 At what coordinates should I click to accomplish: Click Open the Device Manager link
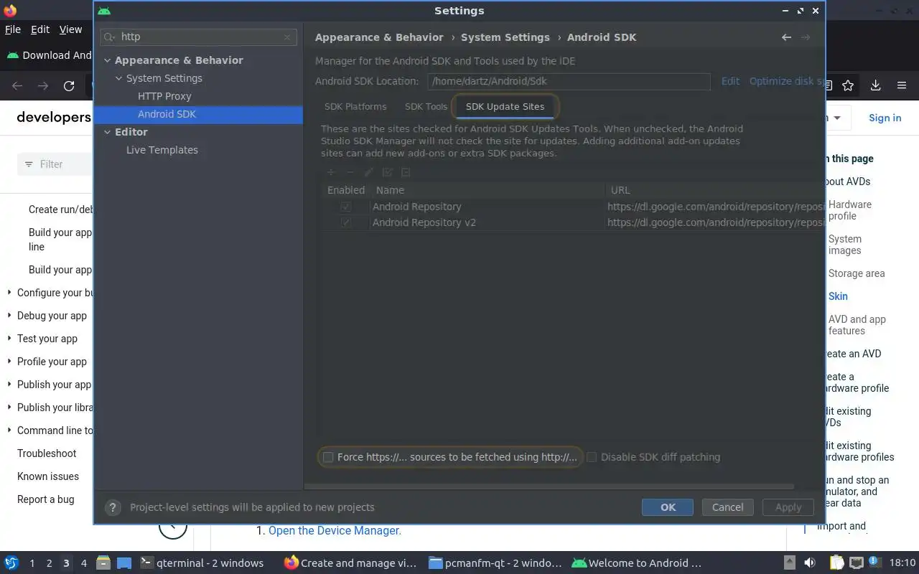[335, 530]
